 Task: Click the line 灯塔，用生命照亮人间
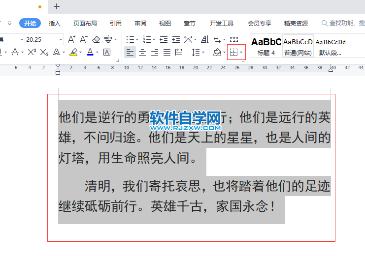pos(128,158)
